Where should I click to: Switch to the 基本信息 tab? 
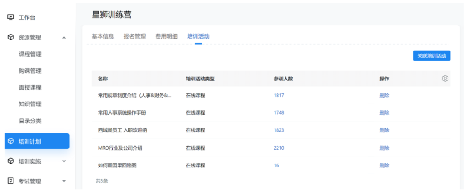103,36
